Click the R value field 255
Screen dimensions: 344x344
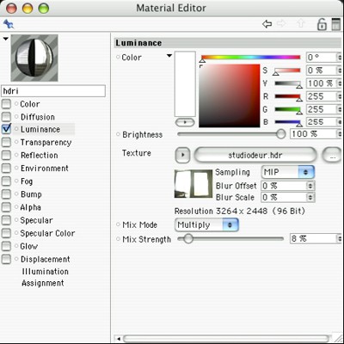tap(322, 96)
